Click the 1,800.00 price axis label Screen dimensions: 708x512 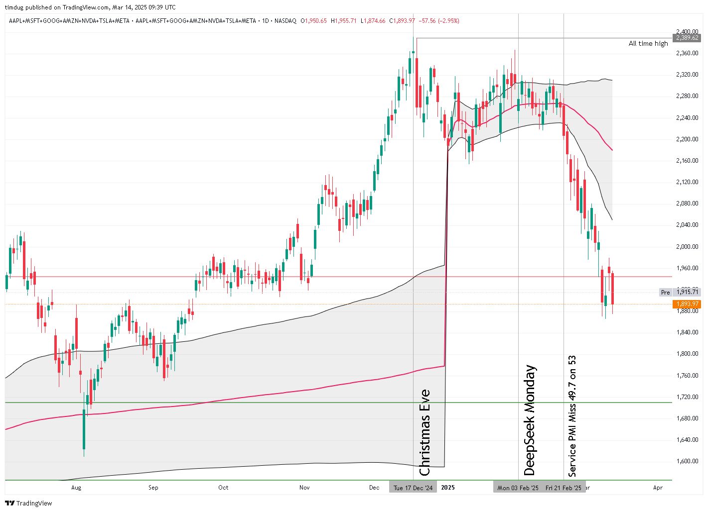pyautogui.click(x=687, y=354)
